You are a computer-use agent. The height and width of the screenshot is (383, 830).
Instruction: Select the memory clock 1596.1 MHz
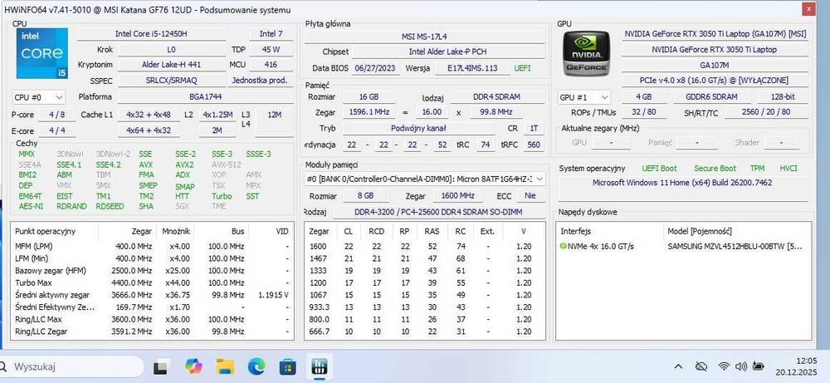coord(369,112)
